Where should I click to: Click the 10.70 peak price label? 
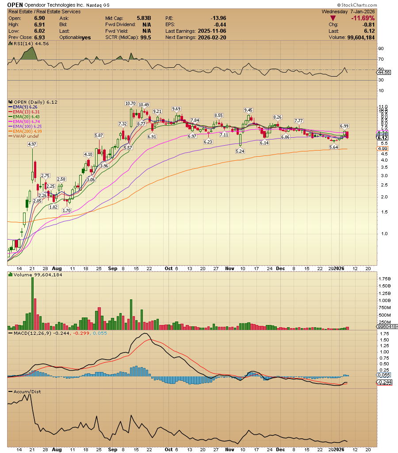(x=130, y=104)
